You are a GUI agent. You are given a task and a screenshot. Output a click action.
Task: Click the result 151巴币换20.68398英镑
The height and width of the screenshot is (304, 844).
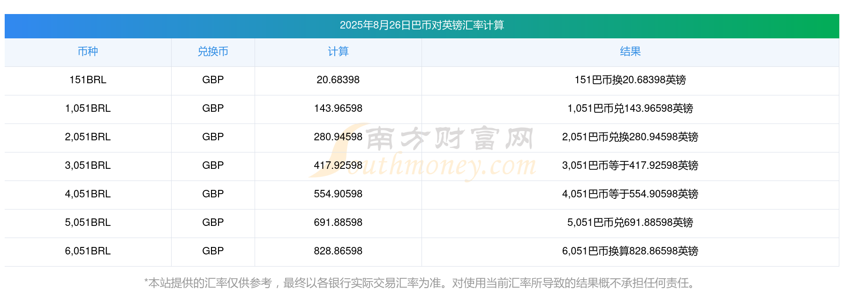click(630, 80)
